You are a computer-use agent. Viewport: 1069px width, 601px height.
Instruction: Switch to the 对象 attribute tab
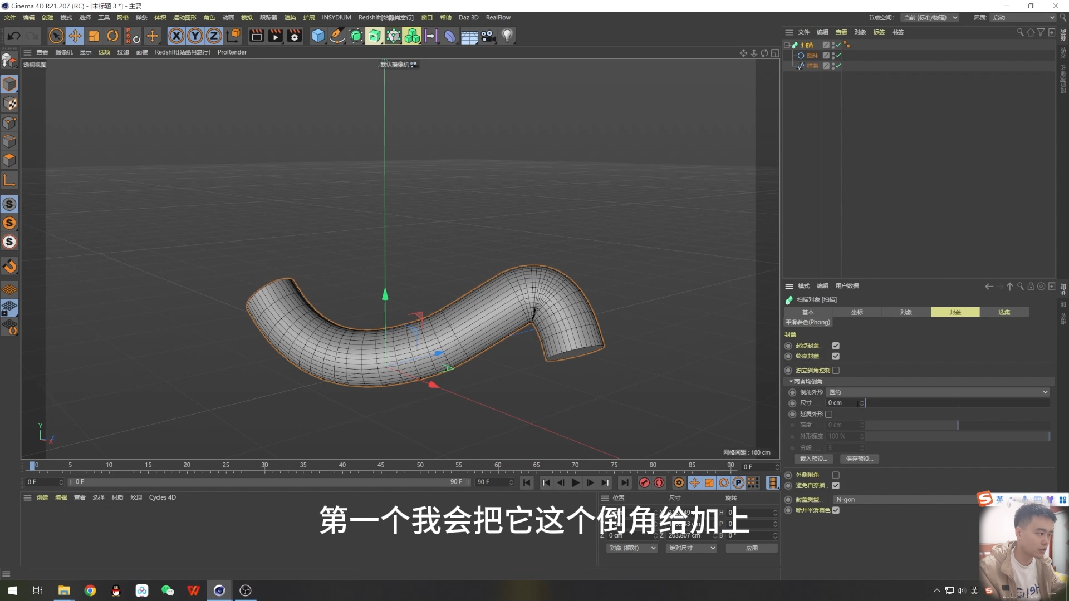[906, 312]
